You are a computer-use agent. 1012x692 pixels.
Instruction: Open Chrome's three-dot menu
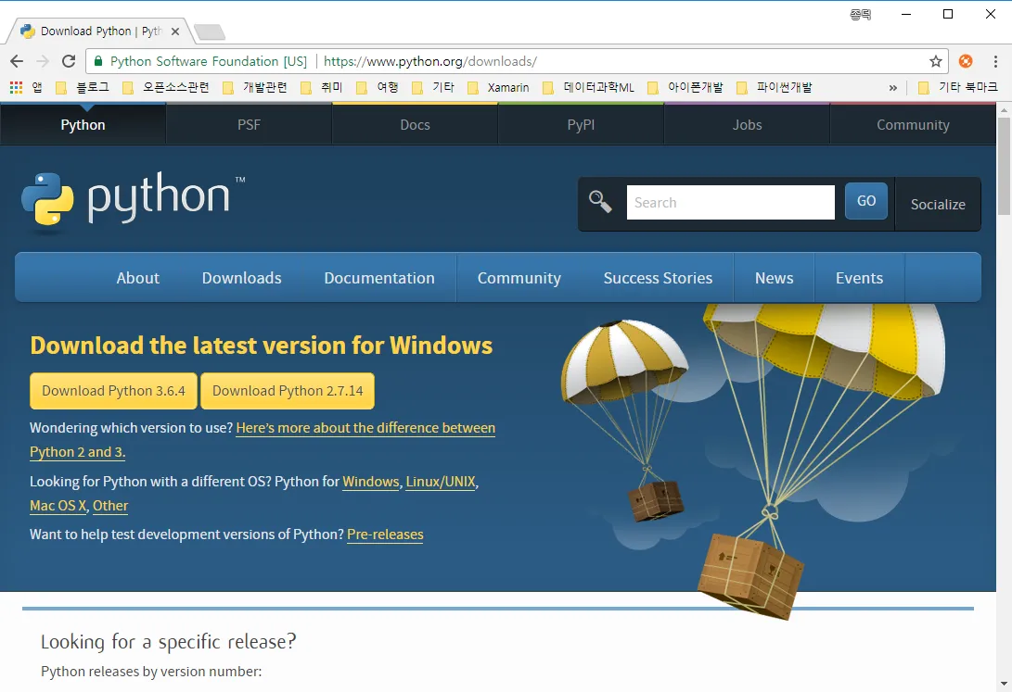995,61
